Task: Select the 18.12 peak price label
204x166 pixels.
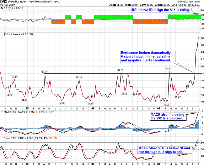Action: tap(121, 70)
